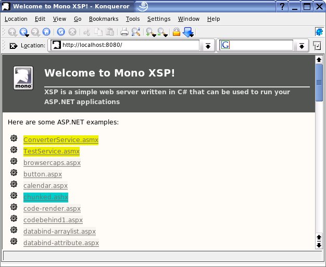Expand the location URL history dropdown
Image resolution: width=326 pixels, height=267 pixels.
coord(208,46)
